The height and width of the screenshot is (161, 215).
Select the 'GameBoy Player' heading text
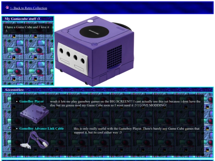(x=31, y=101)
